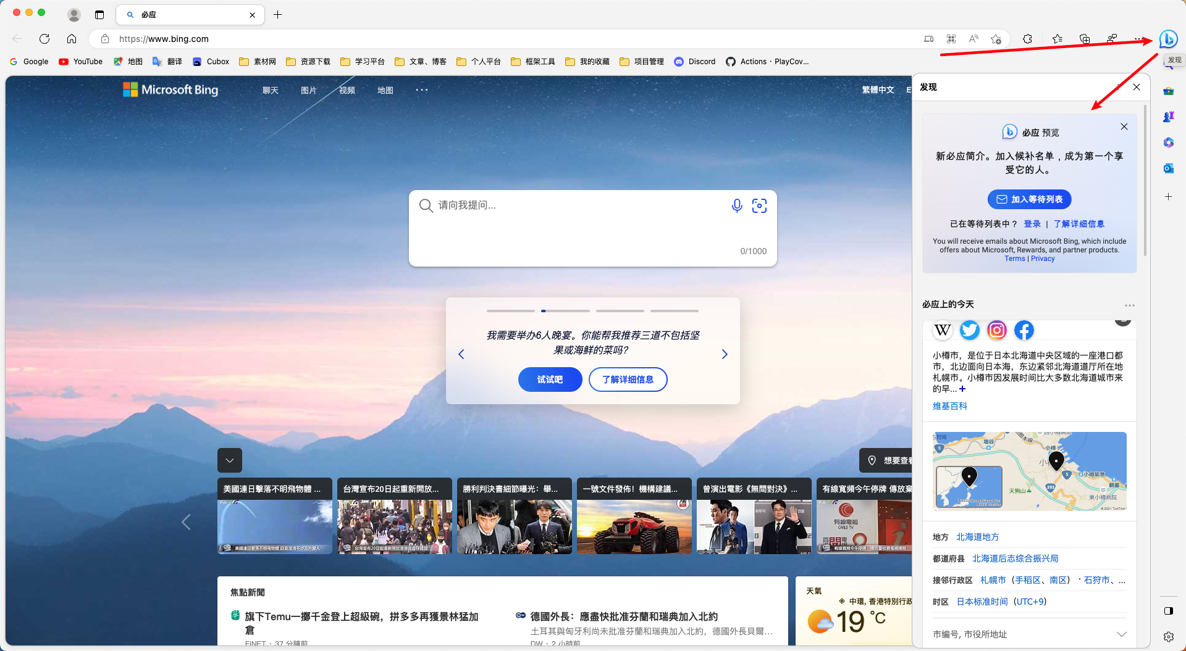This screenshot has width=1186, height=651.
Task: Switch language to 繁體中文
Action: point(878,90)
